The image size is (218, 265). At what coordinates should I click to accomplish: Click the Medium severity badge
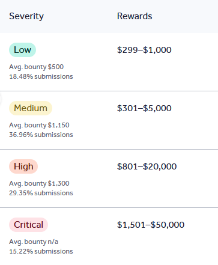pos(31,108)
